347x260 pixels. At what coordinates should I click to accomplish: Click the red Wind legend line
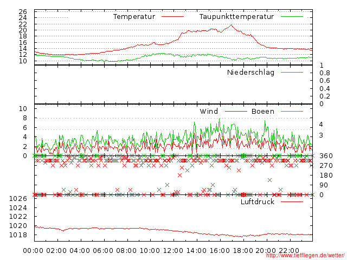tap(236, 111)
